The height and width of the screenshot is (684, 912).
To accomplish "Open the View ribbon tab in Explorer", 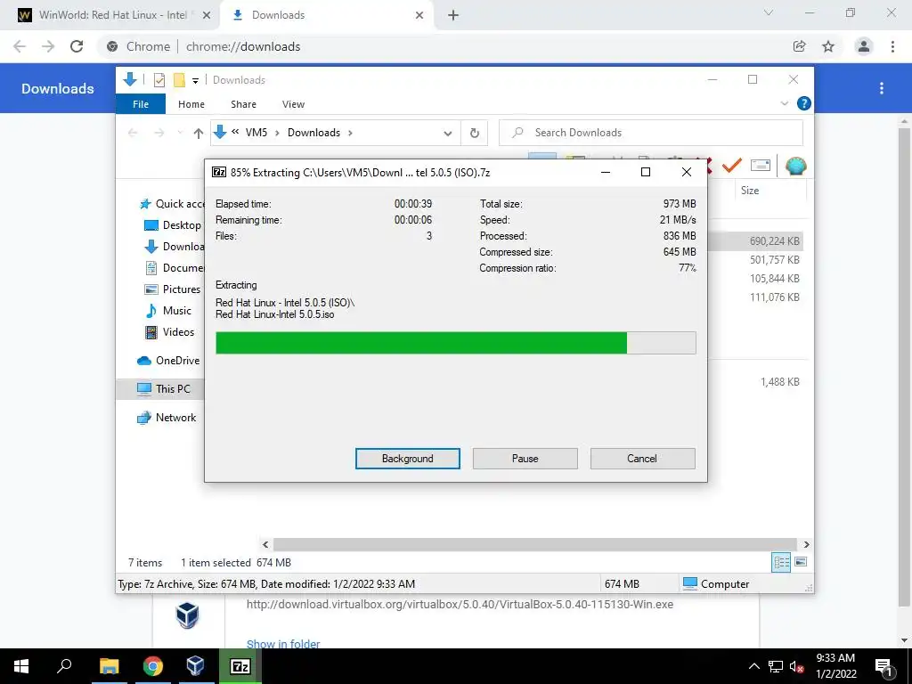I will [293, 104].
